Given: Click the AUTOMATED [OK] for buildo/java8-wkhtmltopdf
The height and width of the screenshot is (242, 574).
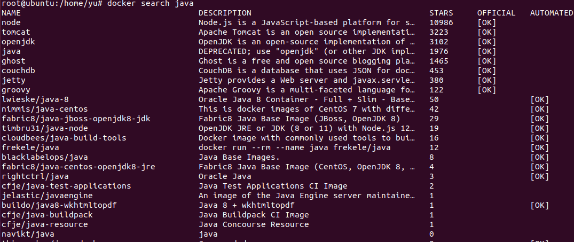Looking at the screenshot, I should coord(540,205).
